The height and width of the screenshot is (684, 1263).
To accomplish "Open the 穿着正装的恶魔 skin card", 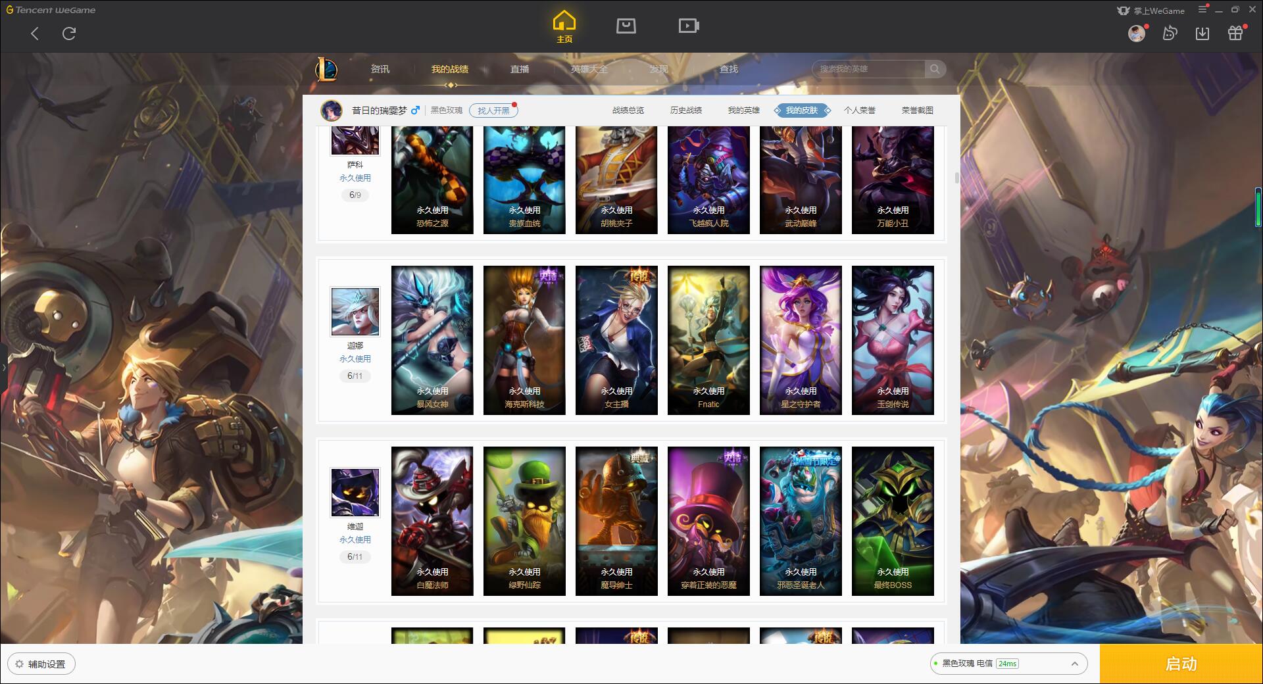I will coord(708,521).
